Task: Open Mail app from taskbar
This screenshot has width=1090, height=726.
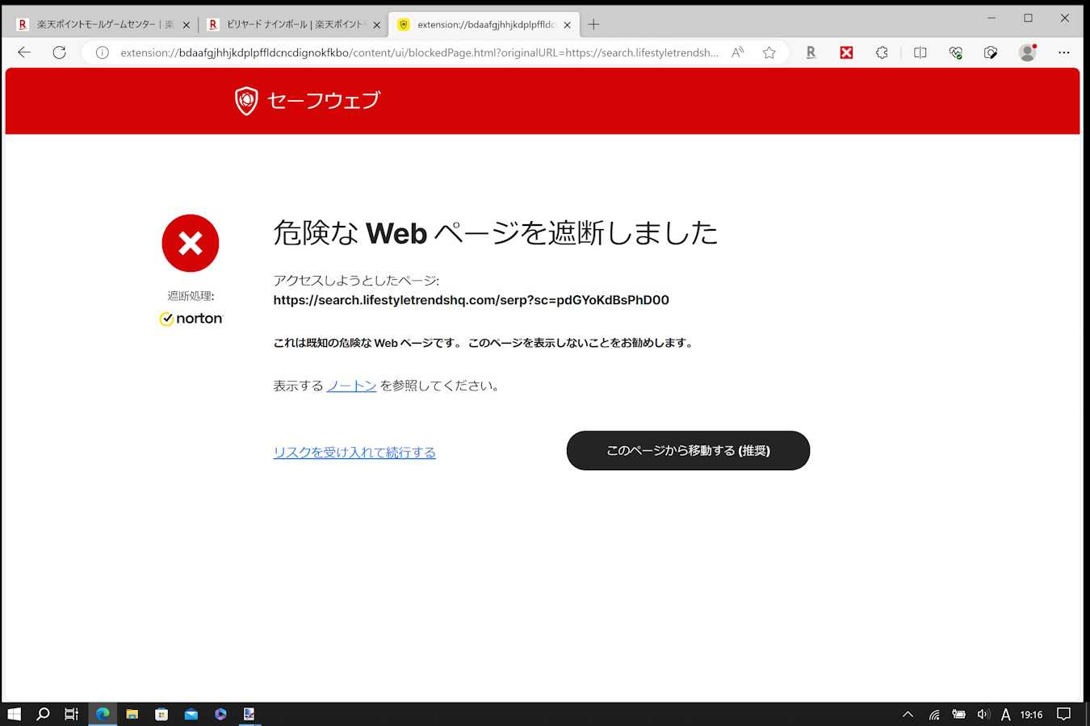Action: pos(191,714)
